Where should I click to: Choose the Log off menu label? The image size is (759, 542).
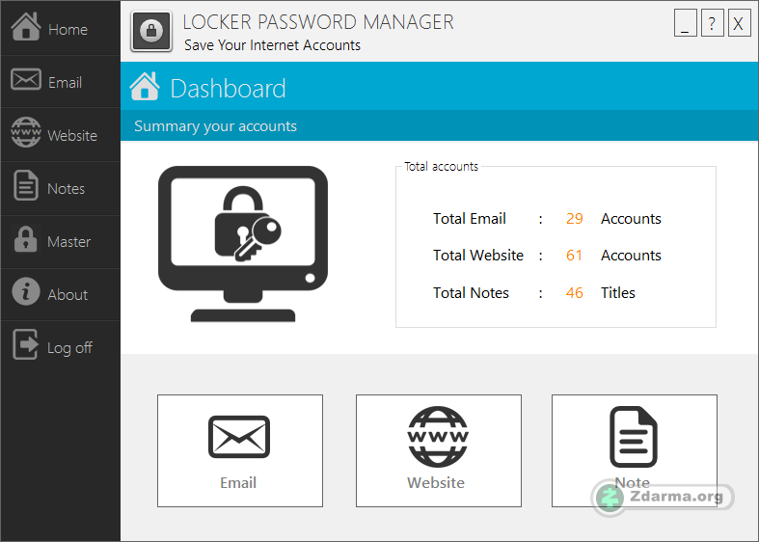pyautogui.click(x=69, y=348)
